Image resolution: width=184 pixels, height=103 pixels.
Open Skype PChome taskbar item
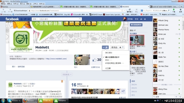click(14, 101)
